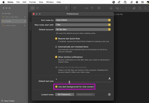Toggle Use dark backgrounds for note content

56,87
